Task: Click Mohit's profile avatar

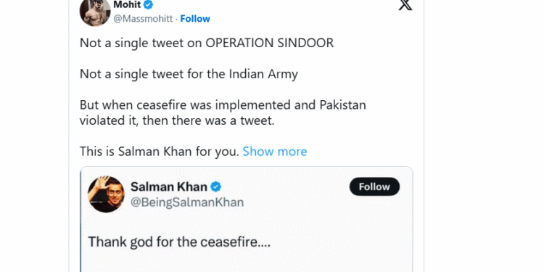Action: coord(95,12)
